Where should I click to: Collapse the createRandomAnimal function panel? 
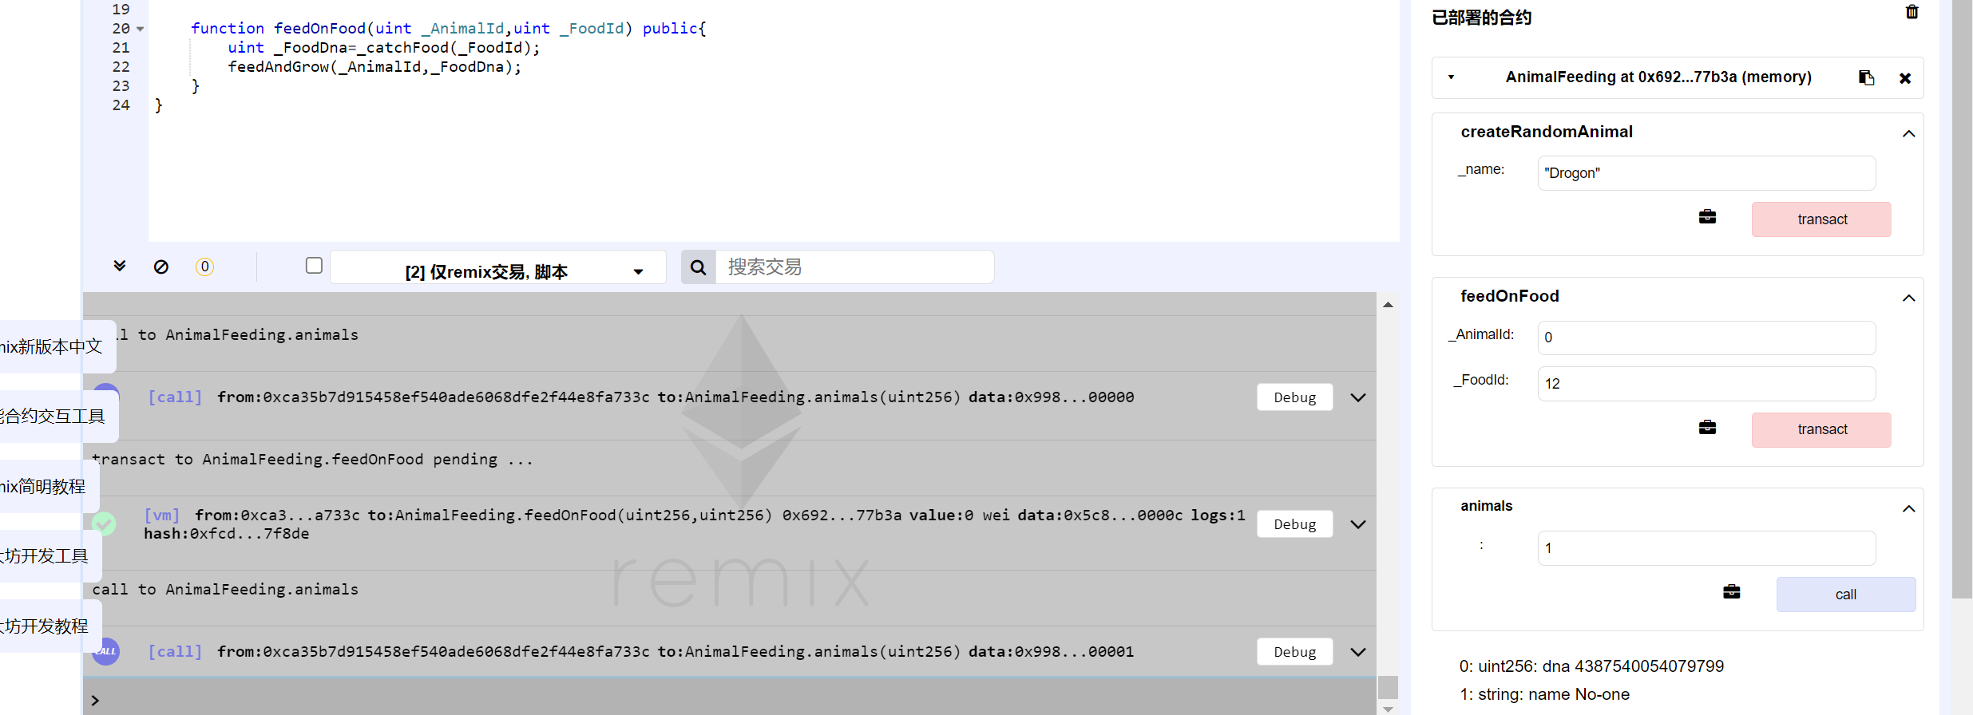pyautogui.click(x=1908, y=133)
